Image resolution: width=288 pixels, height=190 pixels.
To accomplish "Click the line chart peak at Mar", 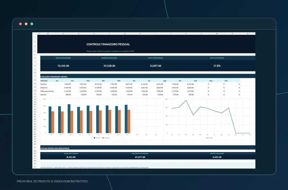I will click(x=186, y=100).
